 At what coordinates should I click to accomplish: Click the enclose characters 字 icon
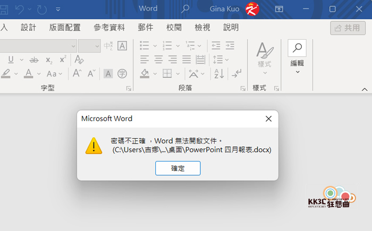(122, 74)
